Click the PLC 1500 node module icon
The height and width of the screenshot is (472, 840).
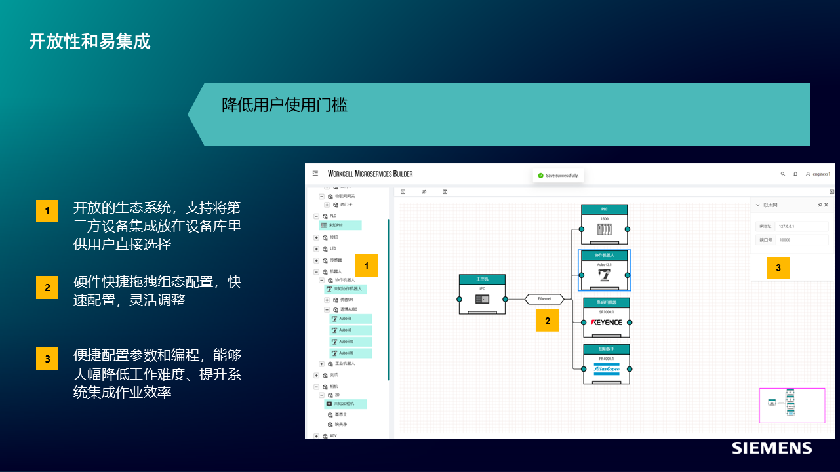[604, 229]
